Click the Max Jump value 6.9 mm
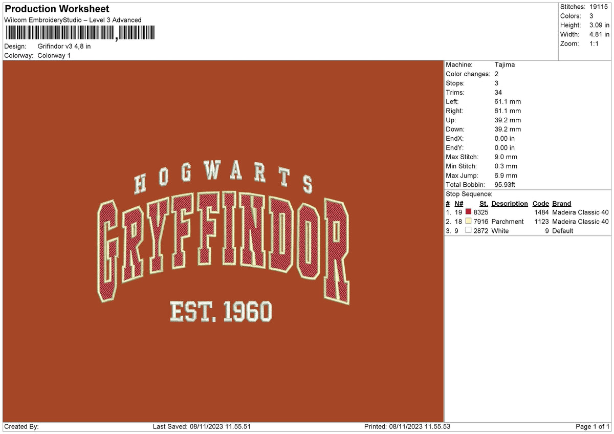The width and height of the screenshot is (614, 434). pos(506,175)
